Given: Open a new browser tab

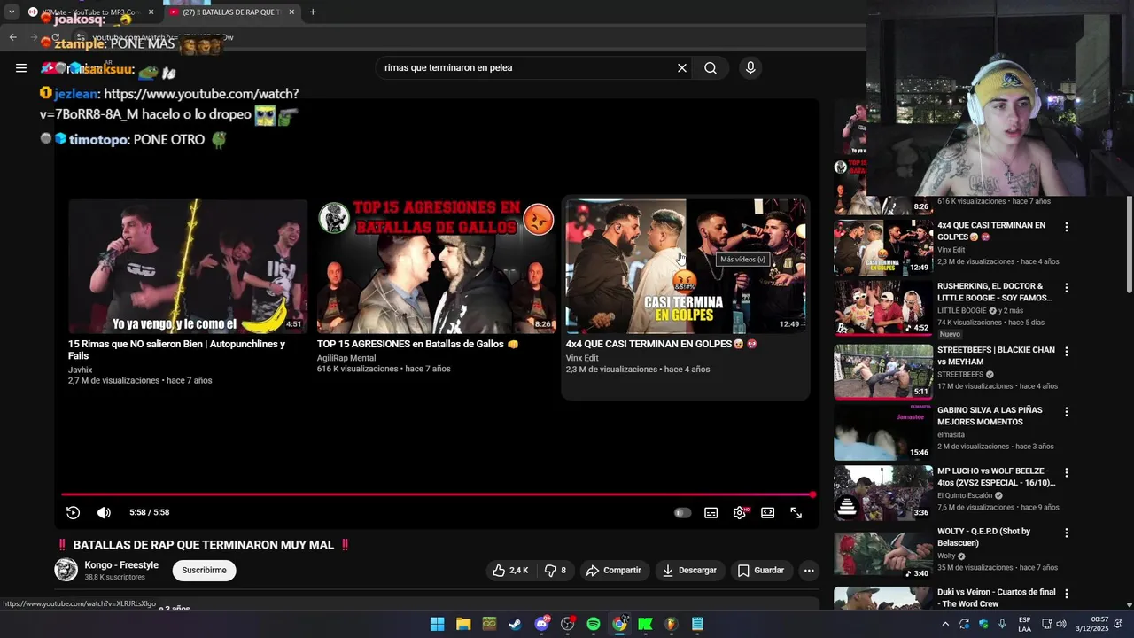Looking at the screenshot, I should click(x=313, y=12).
